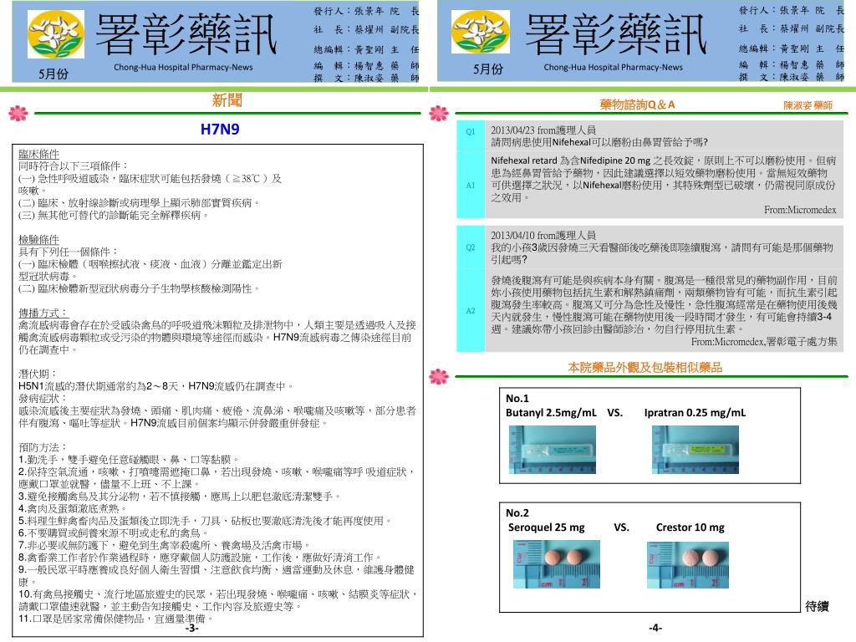Click the 'No.1' label in drug comparison

(x=517, y=398)
